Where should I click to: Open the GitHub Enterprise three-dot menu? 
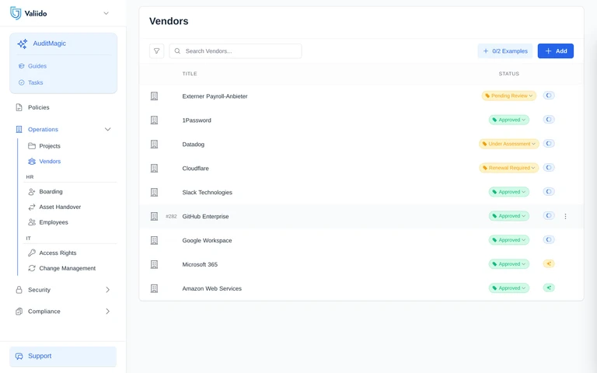pyautogui.click(x=565, y=216)
